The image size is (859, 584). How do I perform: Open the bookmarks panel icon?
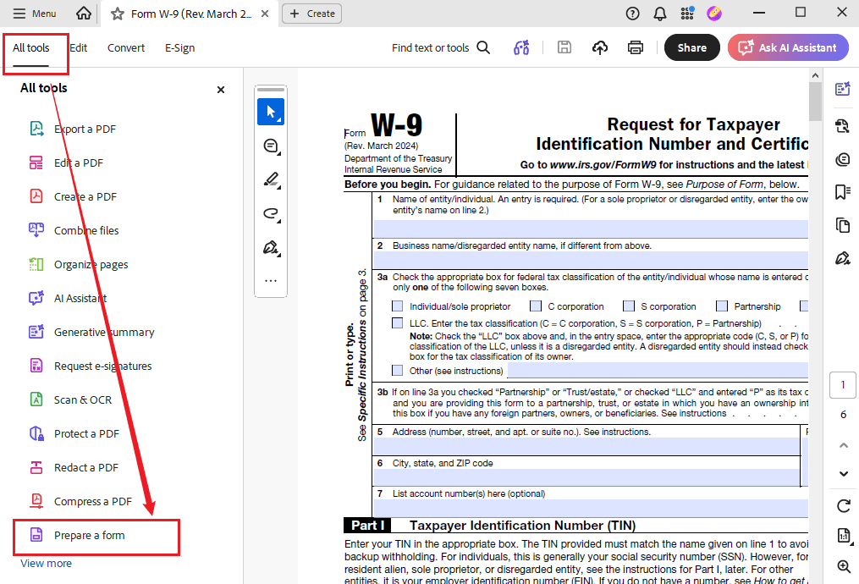coord(843,192)
